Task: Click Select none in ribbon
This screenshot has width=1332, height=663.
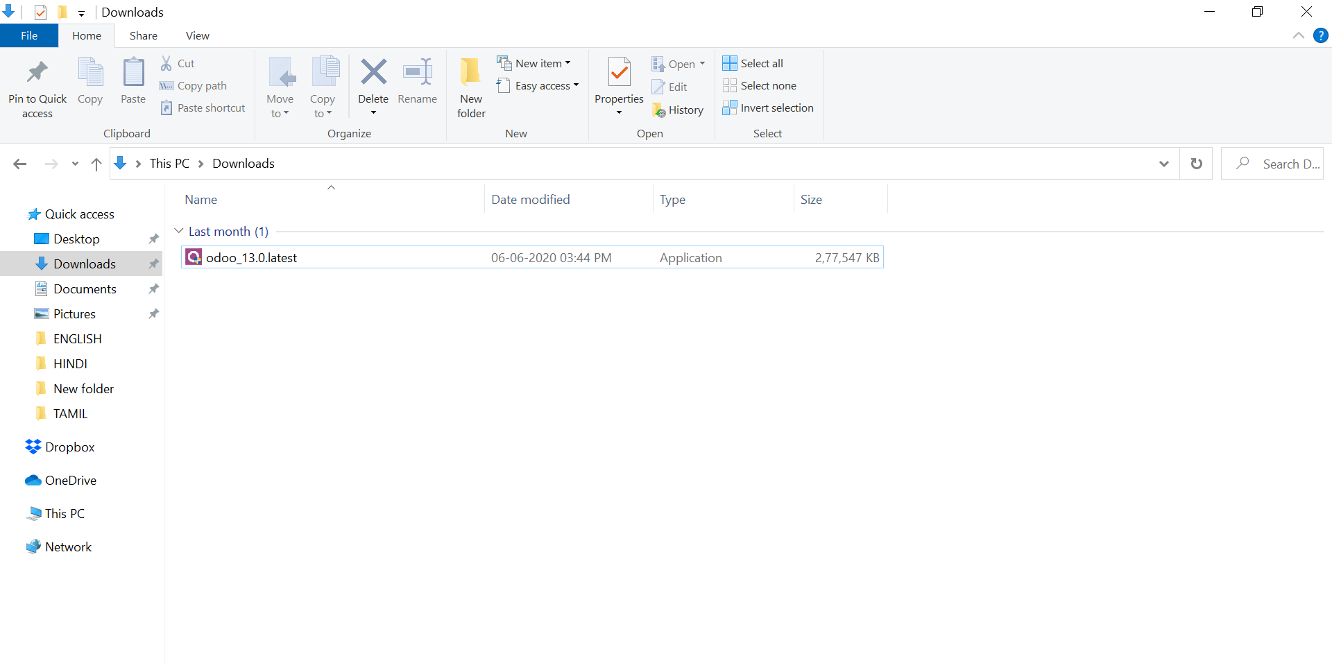Action: point(760,86)
